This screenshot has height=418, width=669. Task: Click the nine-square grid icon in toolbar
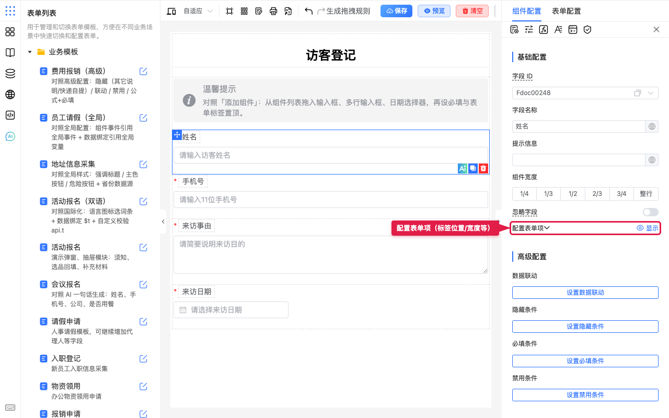pos(244,11)
